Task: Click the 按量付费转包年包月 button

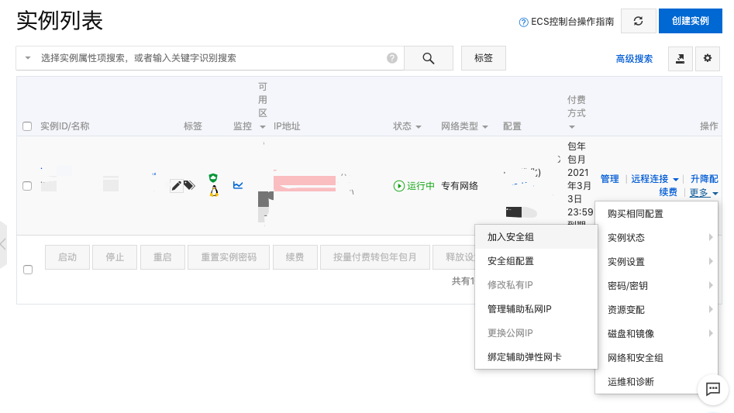Action: (375, 257)
